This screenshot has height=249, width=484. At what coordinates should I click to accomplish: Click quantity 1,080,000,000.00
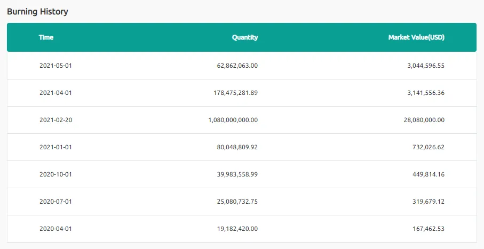[x=233, y=120]
